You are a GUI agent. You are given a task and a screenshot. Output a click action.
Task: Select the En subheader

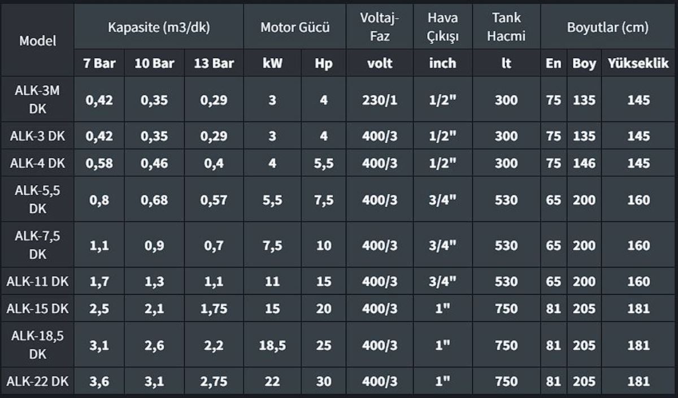[x=553, y=63]
